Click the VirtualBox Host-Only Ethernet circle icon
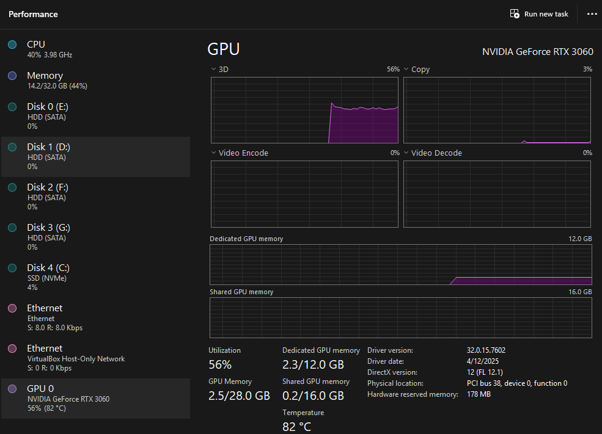Viewport: 602px width, 434px height. point(12,348)
